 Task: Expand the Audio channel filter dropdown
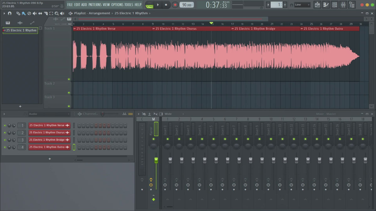coord(49,114)
